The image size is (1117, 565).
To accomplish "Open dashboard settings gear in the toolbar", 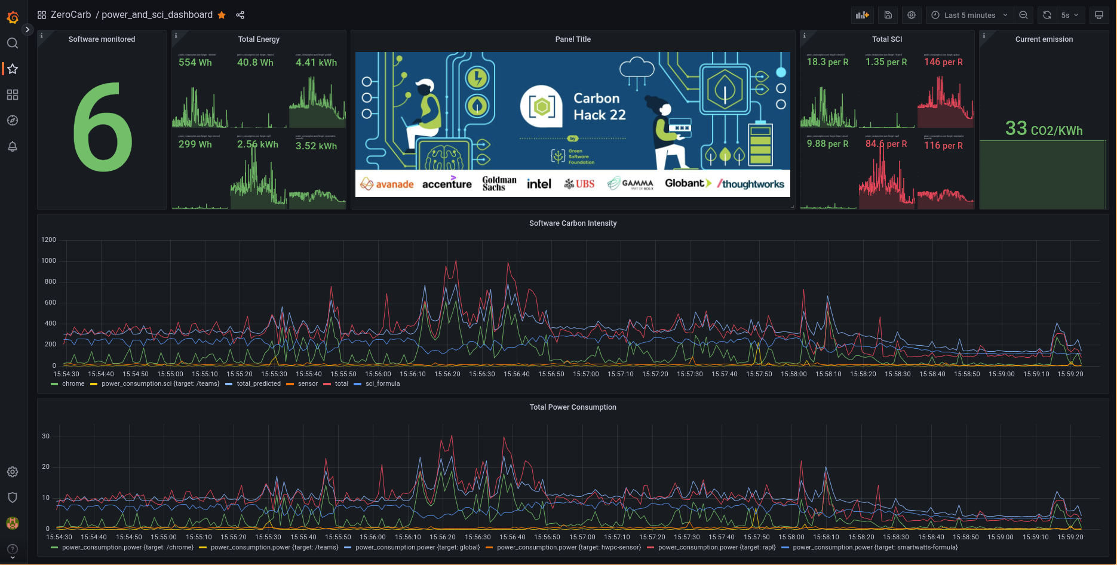I will (x=912, y=15).
